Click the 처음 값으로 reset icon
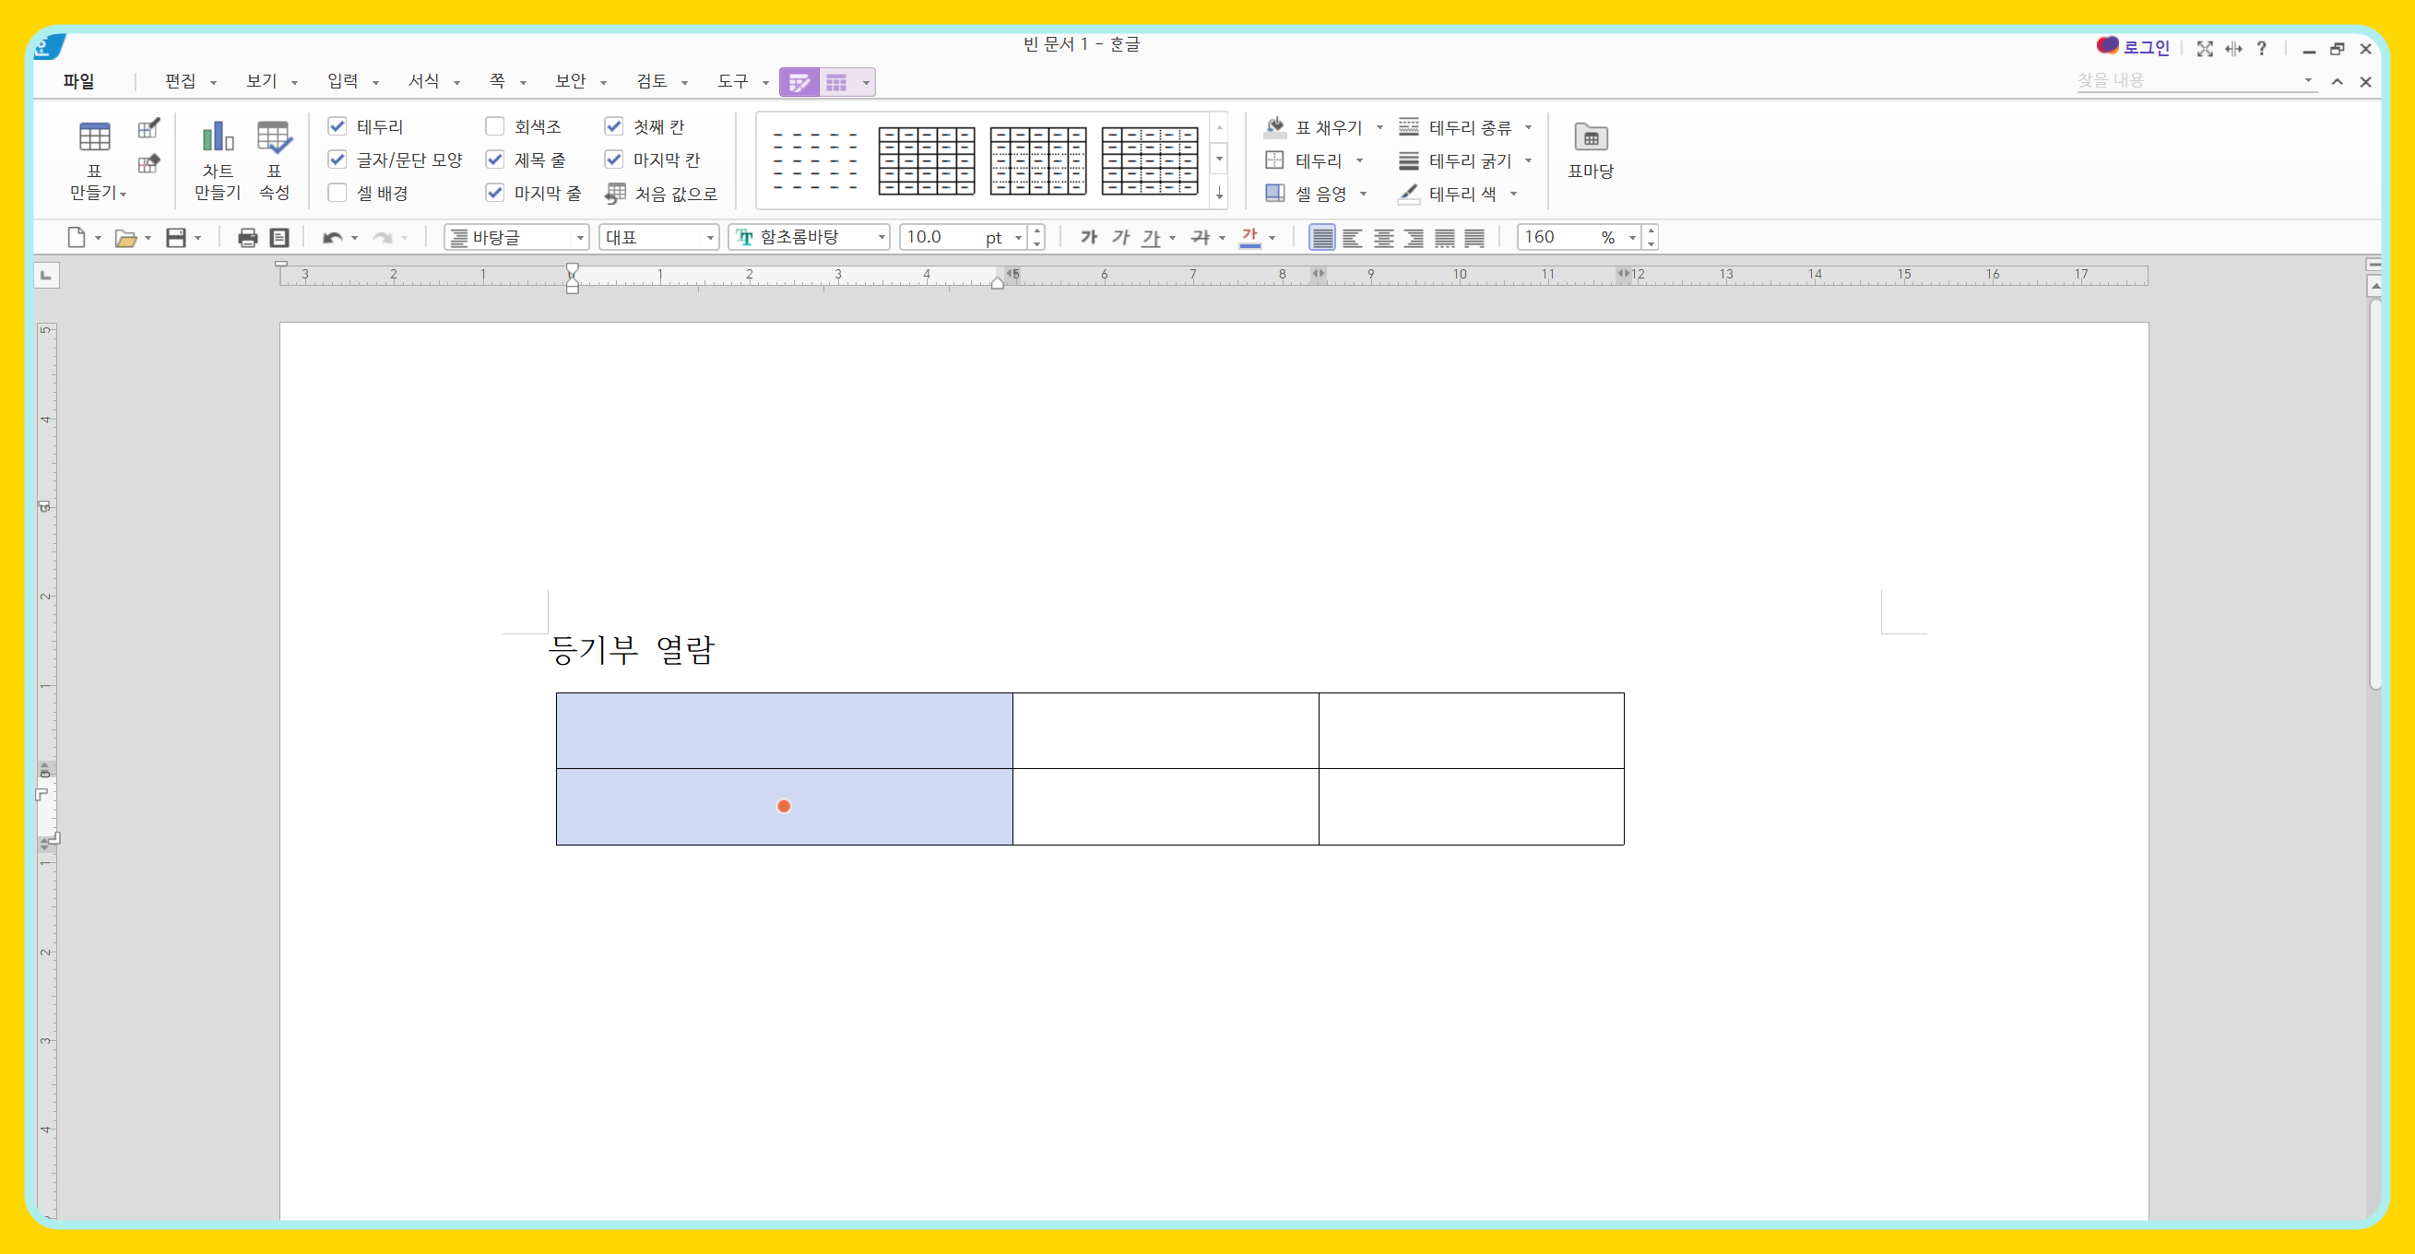This screenshot has height=1254, width=2415. [615, 194]
